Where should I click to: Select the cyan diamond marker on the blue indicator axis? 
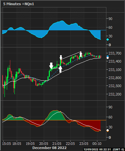pyautogui.click(x=108, y=40)
